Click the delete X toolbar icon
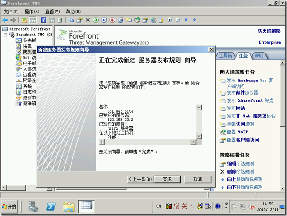This screenshot has height=216, width=287. [87, 20]
